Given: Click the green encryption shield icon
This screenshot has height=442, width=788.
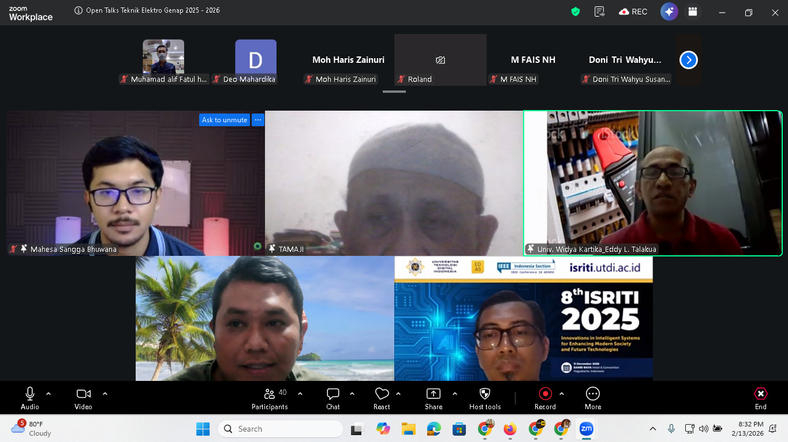Looking at the screenshot, I should (575, 12).
